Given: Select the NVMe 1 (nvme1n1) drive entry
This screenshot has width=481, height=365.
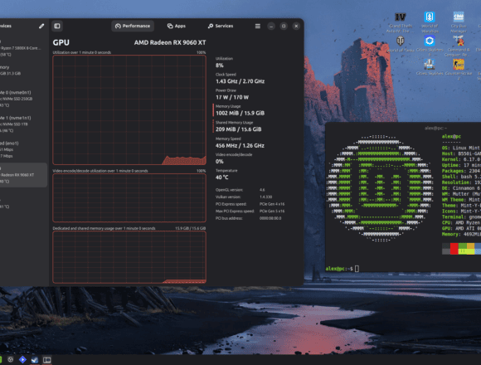Looking at the screenshot, I should [23, 124].
